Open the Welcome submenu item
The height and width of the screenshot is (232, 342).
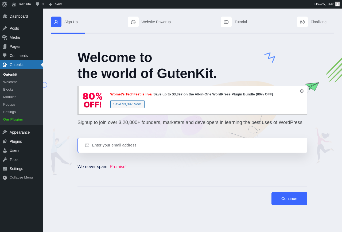point(10,82)
